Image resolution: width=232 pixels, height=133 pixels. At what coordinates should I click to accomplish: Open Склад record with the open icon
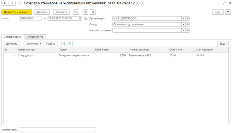pyautogui.click(x=187, y=24)
